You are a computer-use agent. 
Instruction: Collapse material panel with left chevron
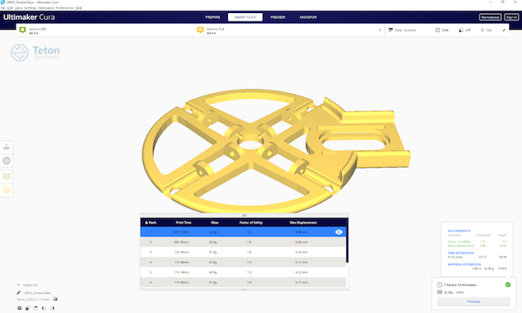tap(380, 30)
